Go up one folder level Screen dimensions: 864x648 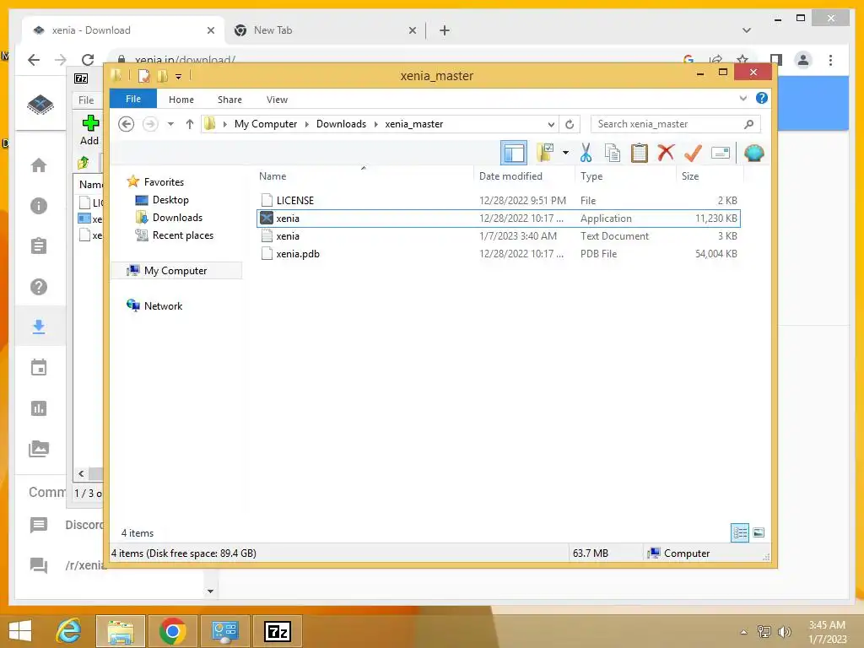click(190, 124)
